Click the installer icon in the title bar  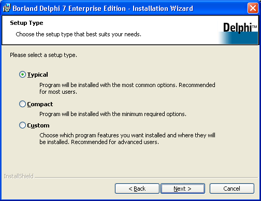click(7, 8)
